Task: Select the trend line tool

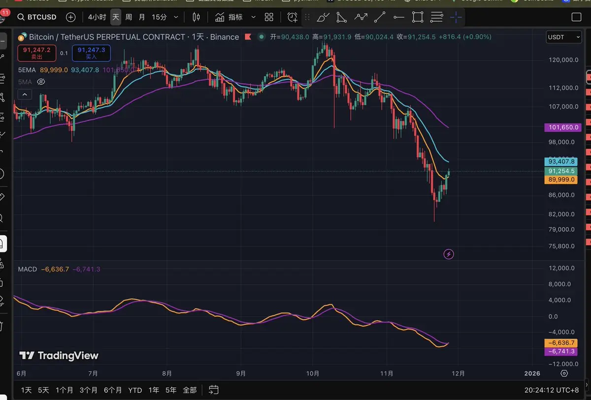Action: [x=380, y=18]
